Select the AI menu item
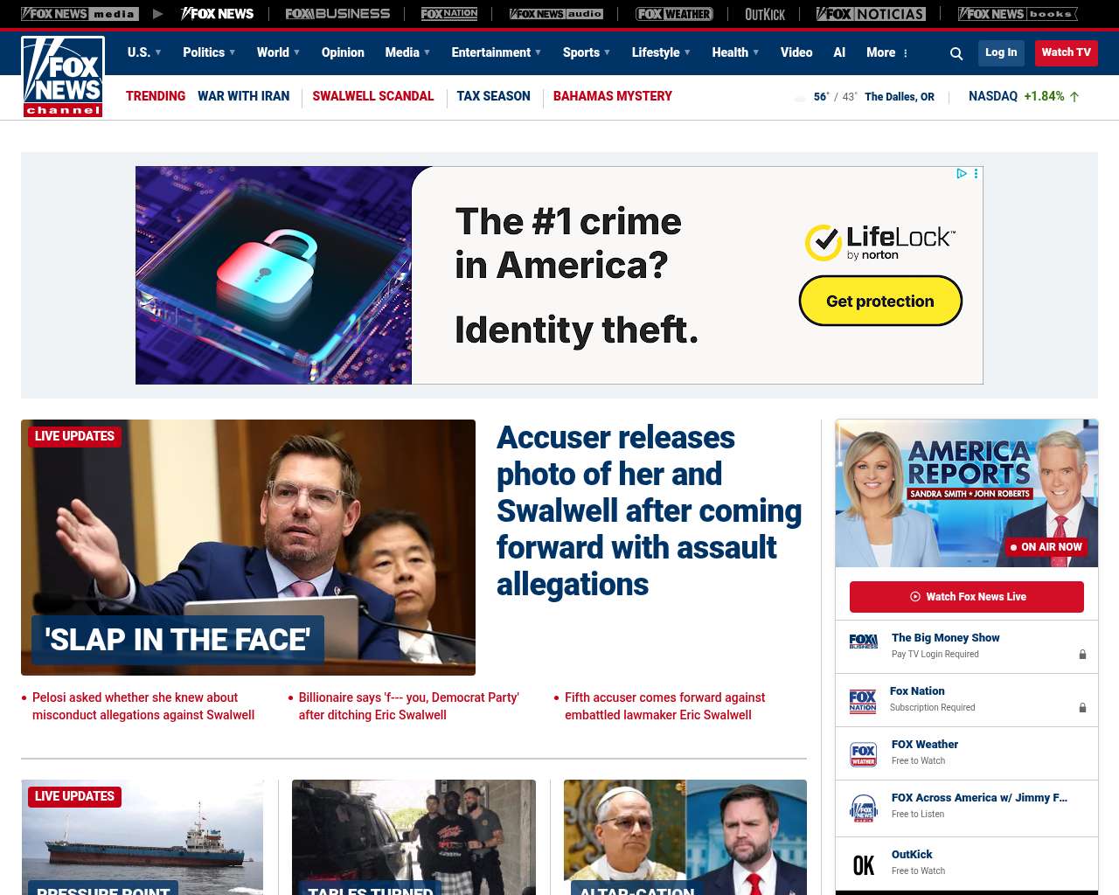1119x895 pixels. coord(839,52)
